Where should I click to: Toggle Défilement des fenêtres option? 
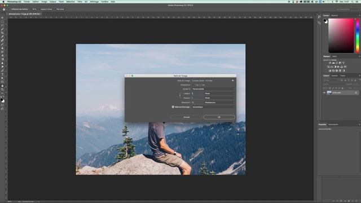(x=20, y=9)
